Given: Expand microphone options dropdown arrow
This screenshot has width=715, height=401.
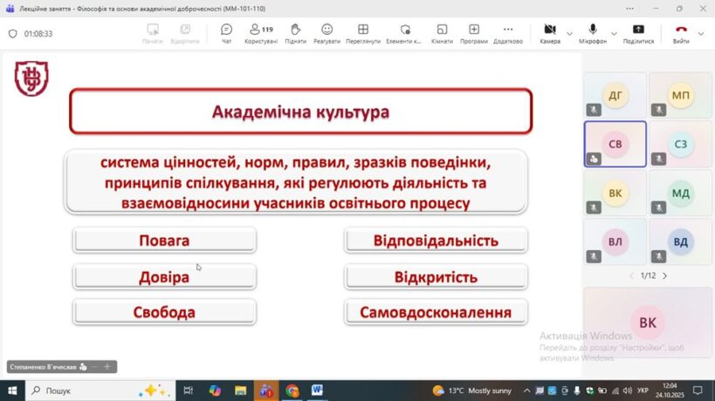Looking at the screenshot, I should (615, 33).
